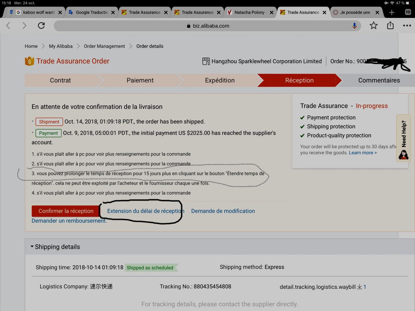Click the Order details breadcrumb

[150, 46]
